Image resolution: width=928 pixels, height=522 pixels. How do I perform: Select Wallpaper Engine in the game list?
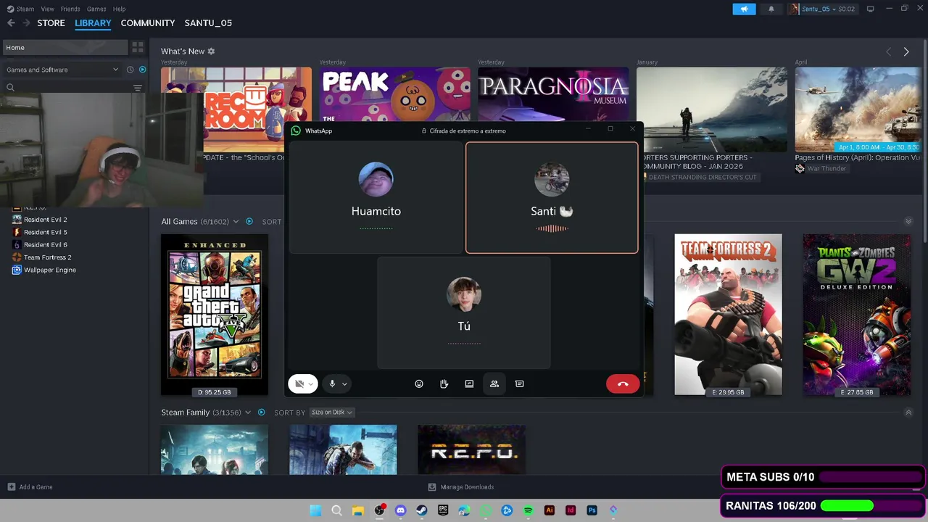49,270
